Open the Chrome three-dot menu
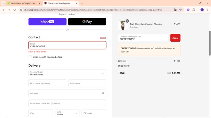The height and width of the screenshot is (118, 211). pos(208,10)
